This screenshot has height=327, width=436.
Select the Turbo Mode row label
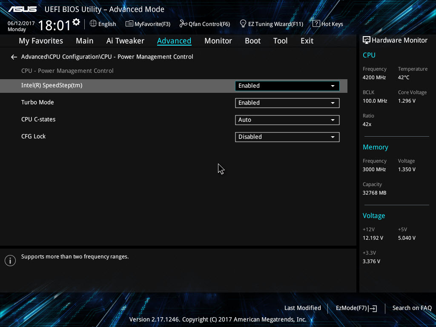click(x=37, y=102)
